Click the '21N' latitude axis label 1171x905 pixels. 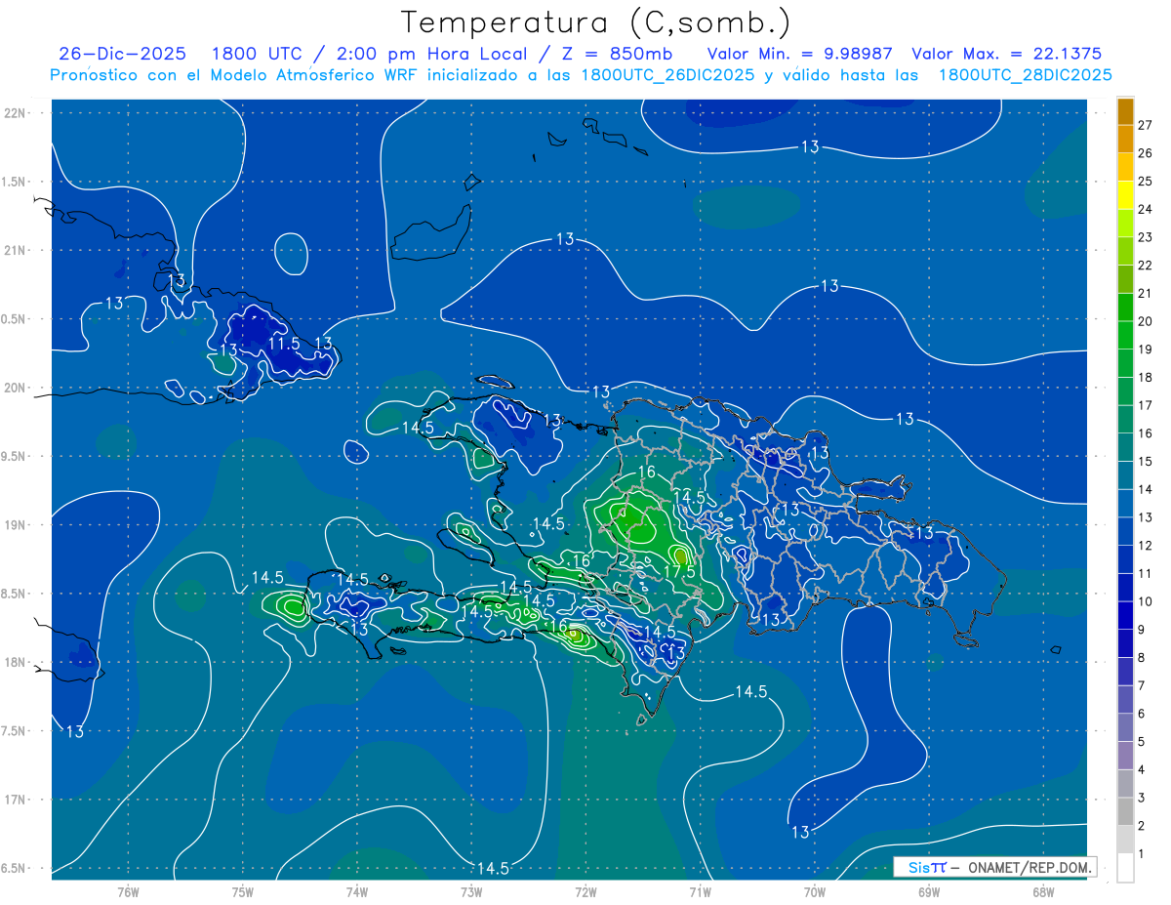coord(17,250)
